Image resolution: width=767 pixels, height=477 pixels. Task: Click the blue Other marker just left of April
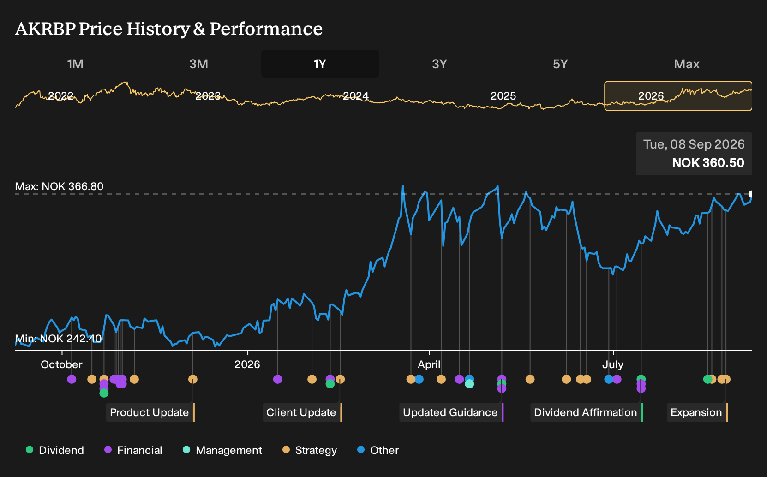pos(419,379)
